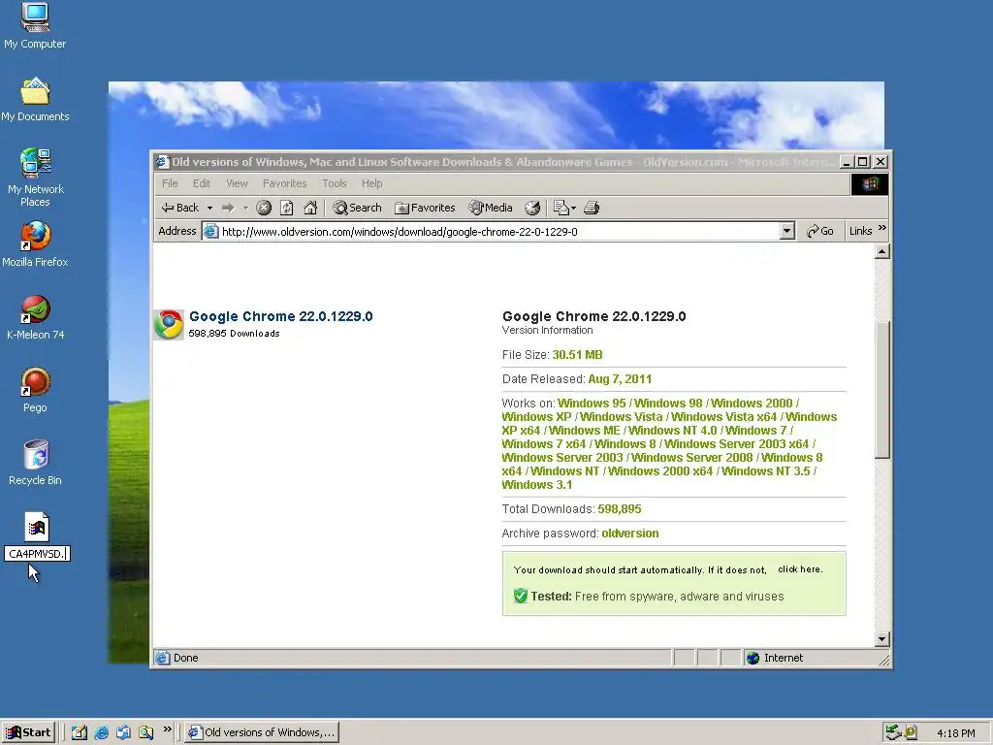Stop page loading with Stop icon
The image size is (993, 745).
[x=264, y=208]
